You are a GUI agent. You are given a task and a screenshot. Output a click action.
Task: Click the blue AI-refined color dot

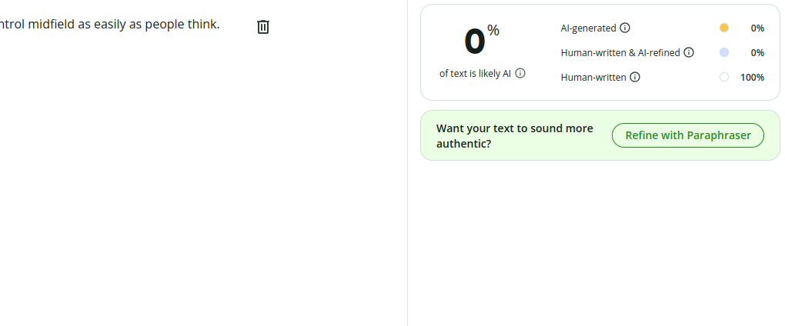(x=724, y=52)
